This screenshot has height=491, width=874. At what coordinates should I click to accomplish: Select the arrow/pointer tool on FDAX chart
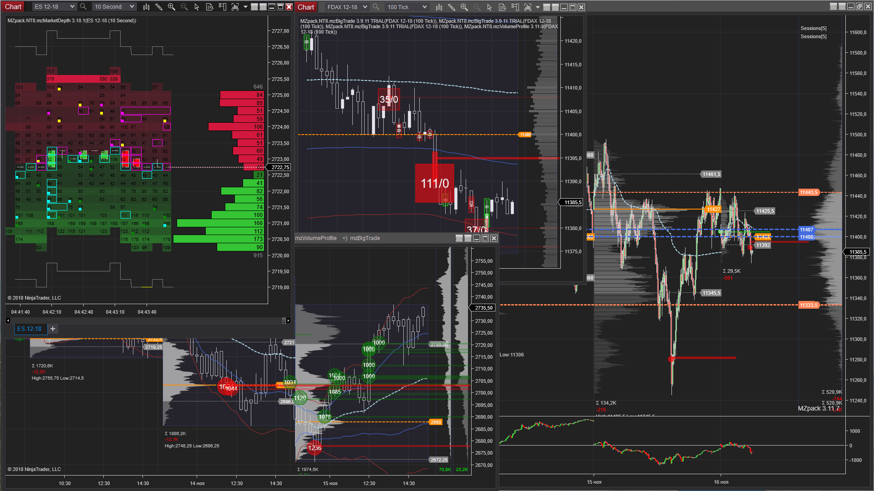point(490,7)
